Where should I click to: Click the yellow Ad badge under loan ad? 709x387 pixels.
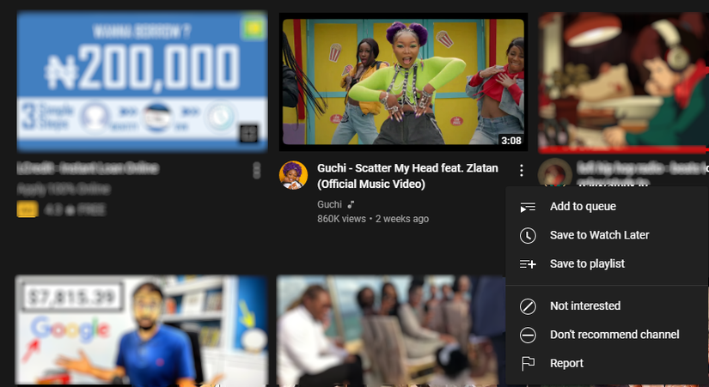(x=28, y=209)
